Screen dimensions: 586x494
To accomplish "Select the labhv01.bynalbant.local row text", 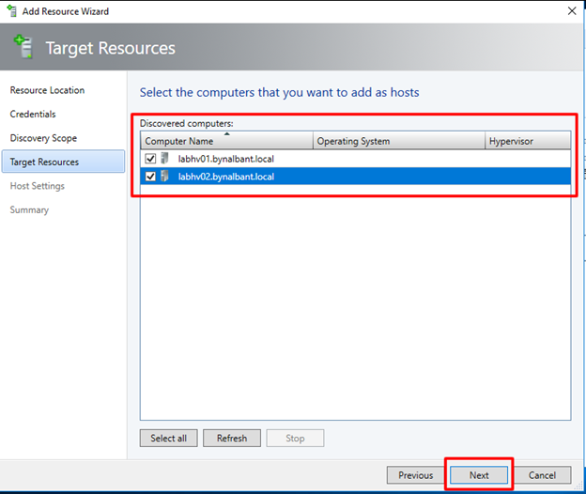I will [x=226, y=159].
